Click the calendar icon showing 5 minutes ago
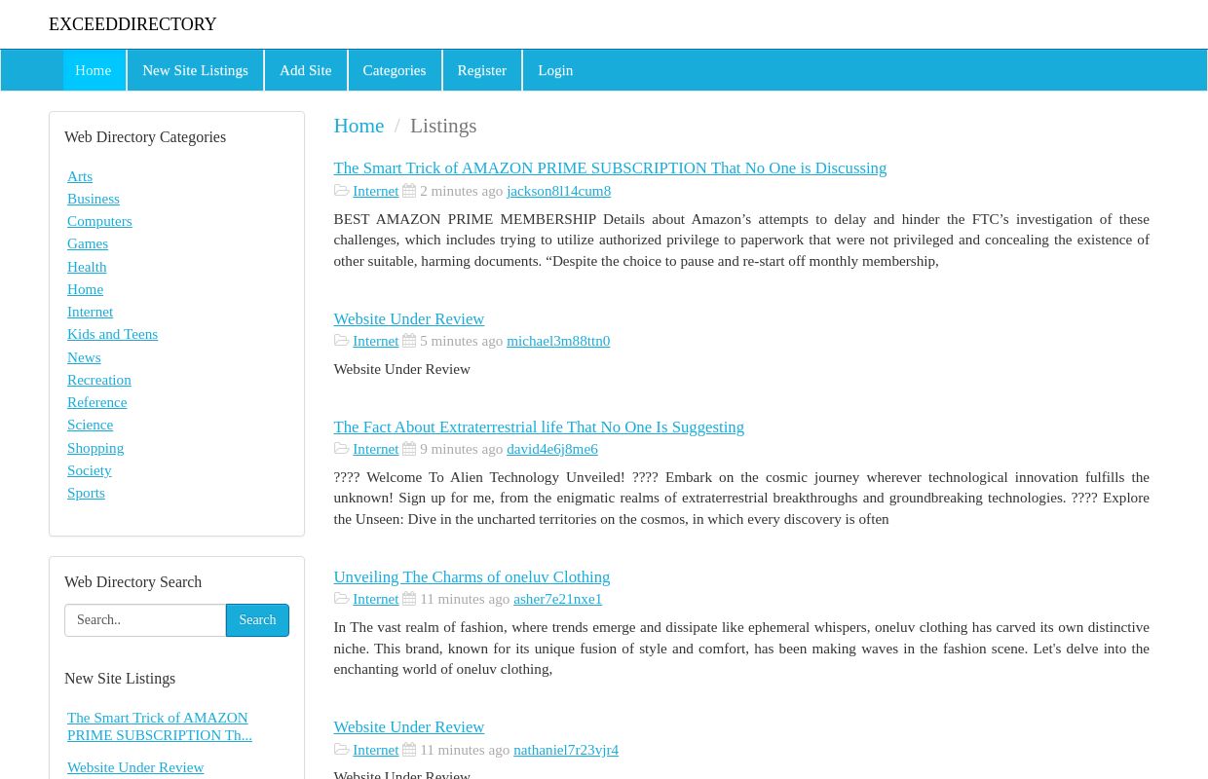The image size is (1208, 779). coord(409,341)
